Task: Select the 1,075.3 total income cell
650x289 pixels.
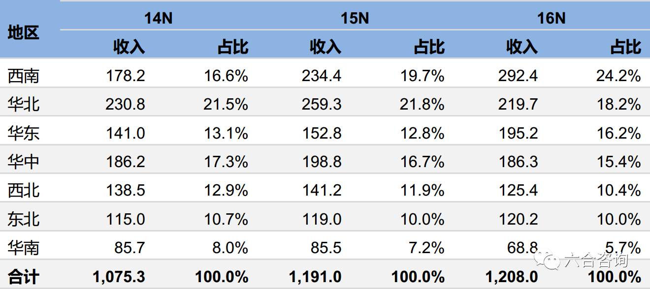Action: point(119,277)
